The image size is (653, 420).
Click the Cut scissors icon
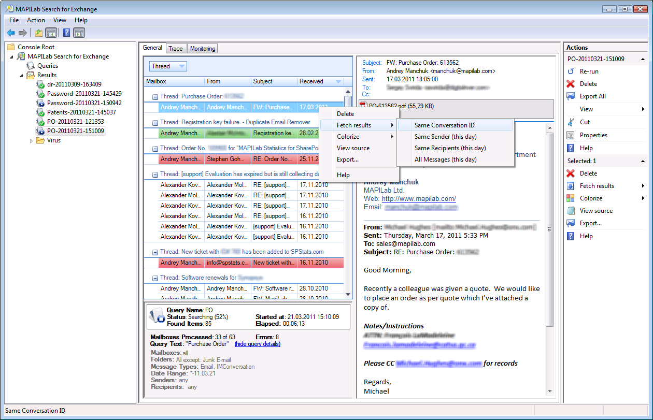pyautogui.click(x=571, y=122)
